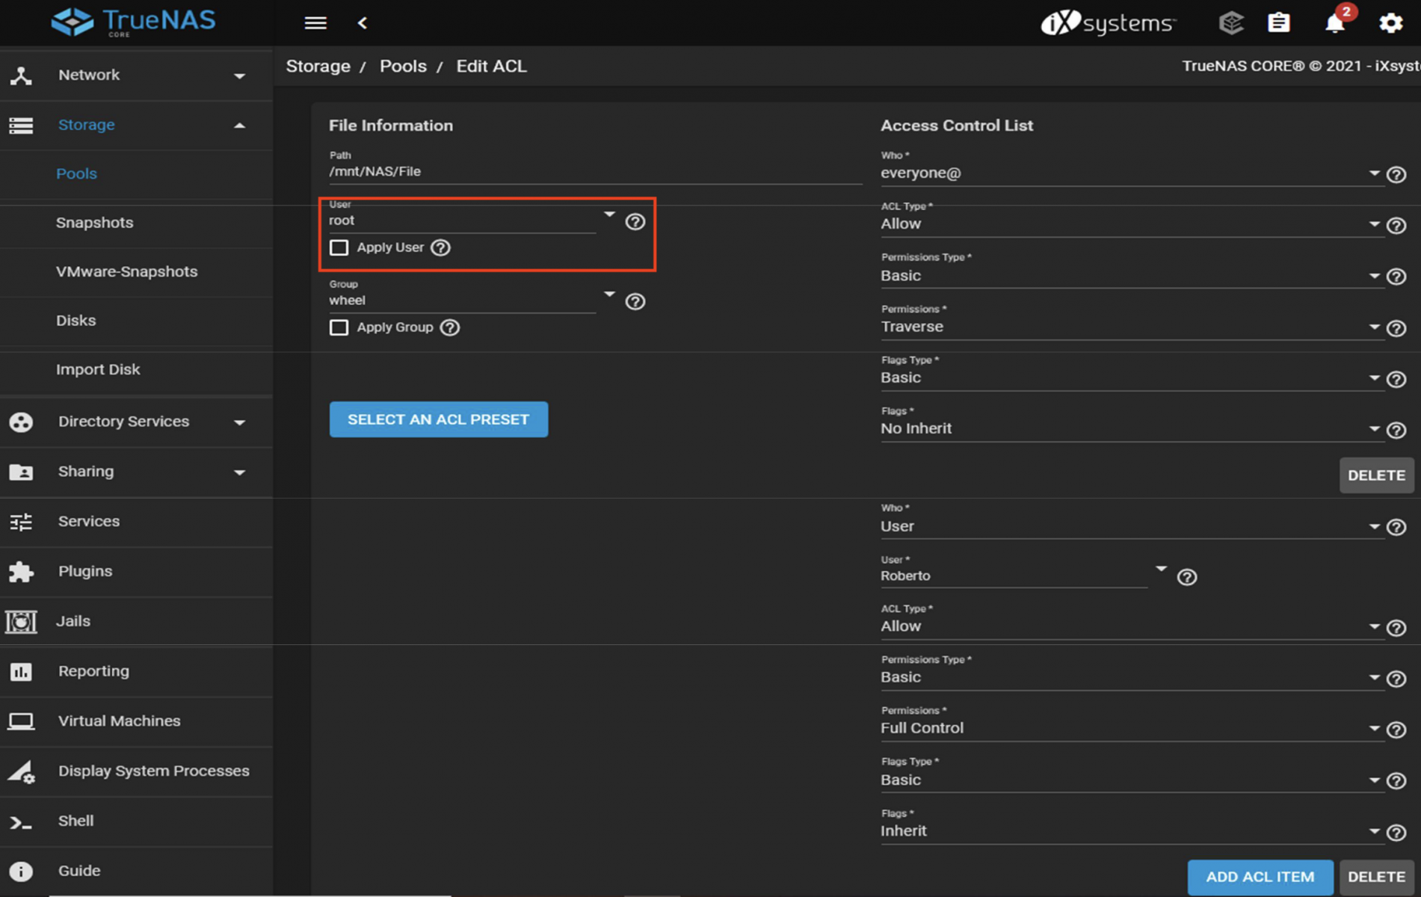Click the Services sliders icon
This screenshot has height=897, width=1421.
click(21, 522)
